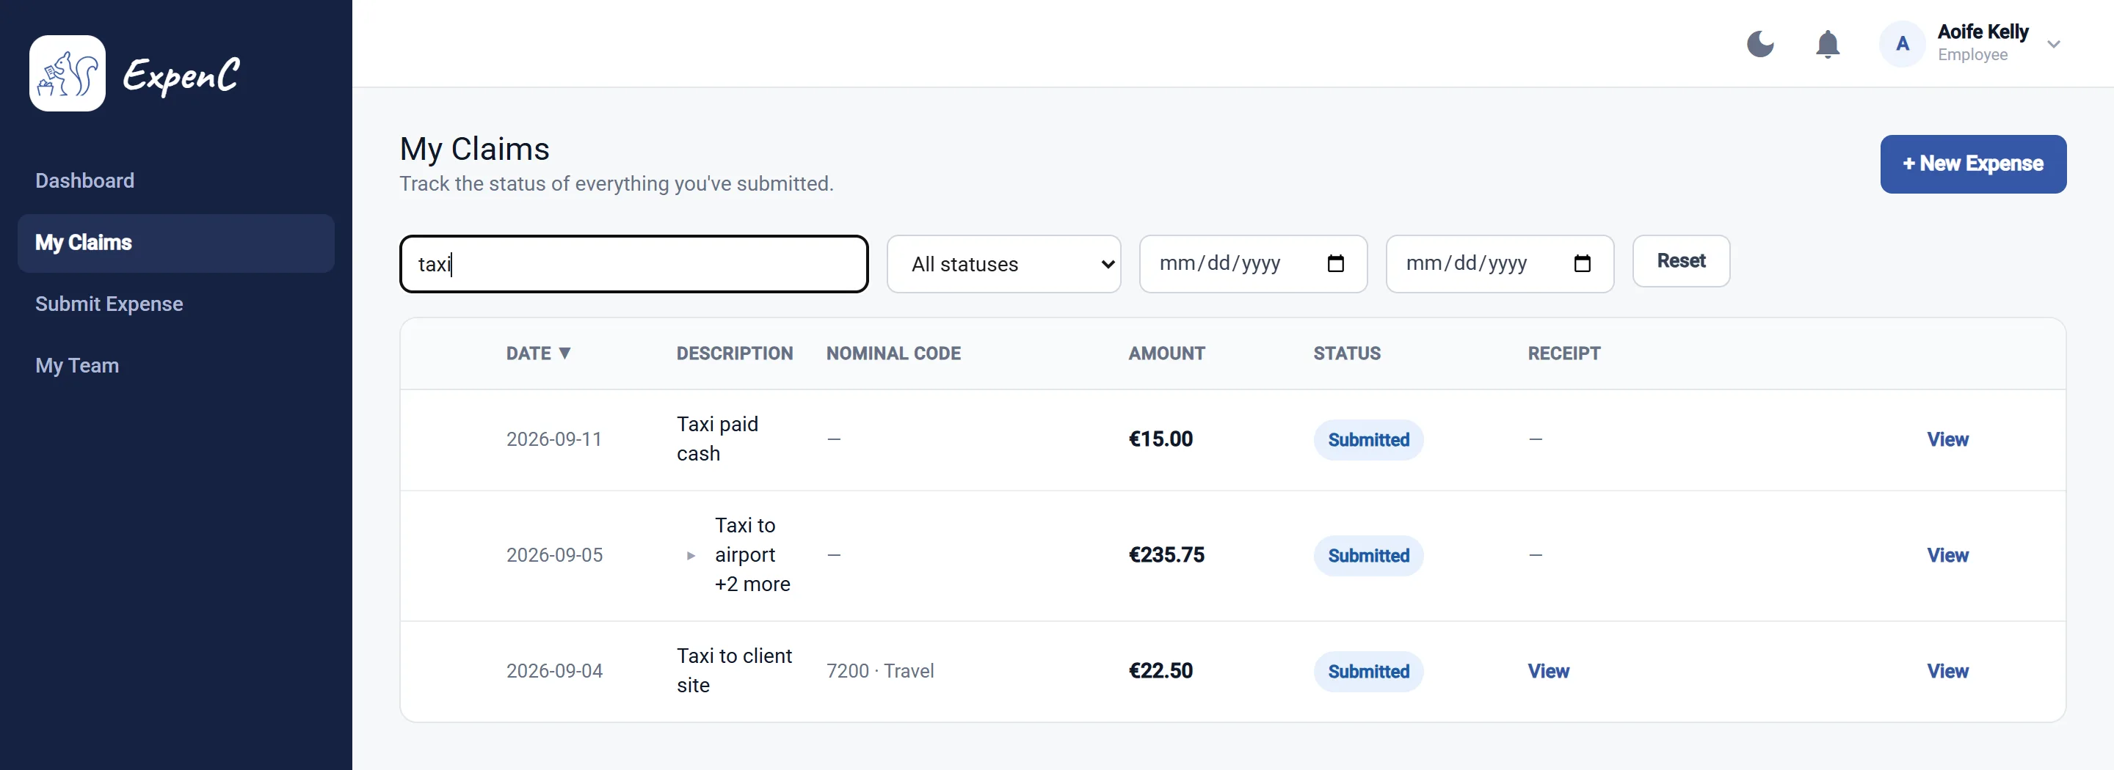Open calendar picker on second date field
This screenshot has height=770, width=2114.
coord(1583,263)
